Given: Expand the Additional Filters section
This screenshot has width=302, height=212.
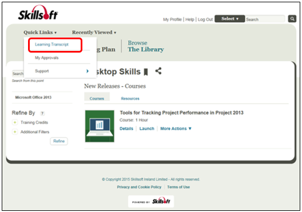Looking at the screenshot, I should pos(15,132).
